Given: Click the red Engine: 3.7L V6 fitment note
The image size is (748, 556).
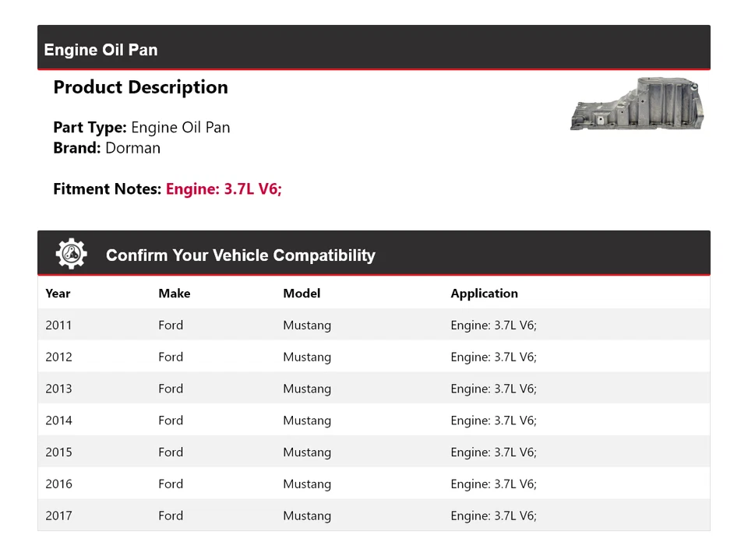Looking at the screenshot, I should pos(224,188).
